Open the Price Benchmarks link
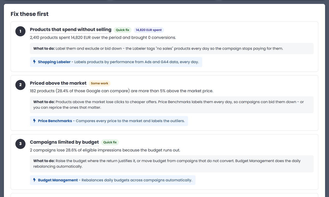The image size is (329, 197). tap(55, 121)
